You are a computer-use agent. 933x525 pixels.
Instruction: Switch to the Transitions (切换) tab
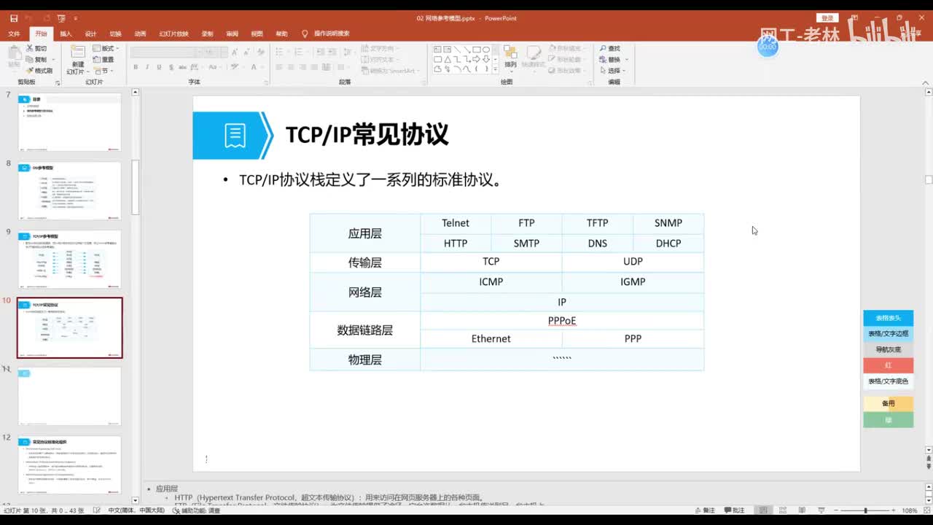[x=115, y=34]
